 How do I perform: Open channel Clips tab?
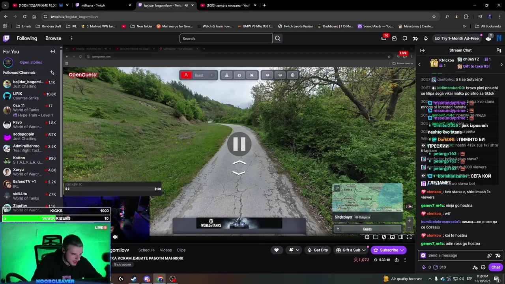point(181,250)
